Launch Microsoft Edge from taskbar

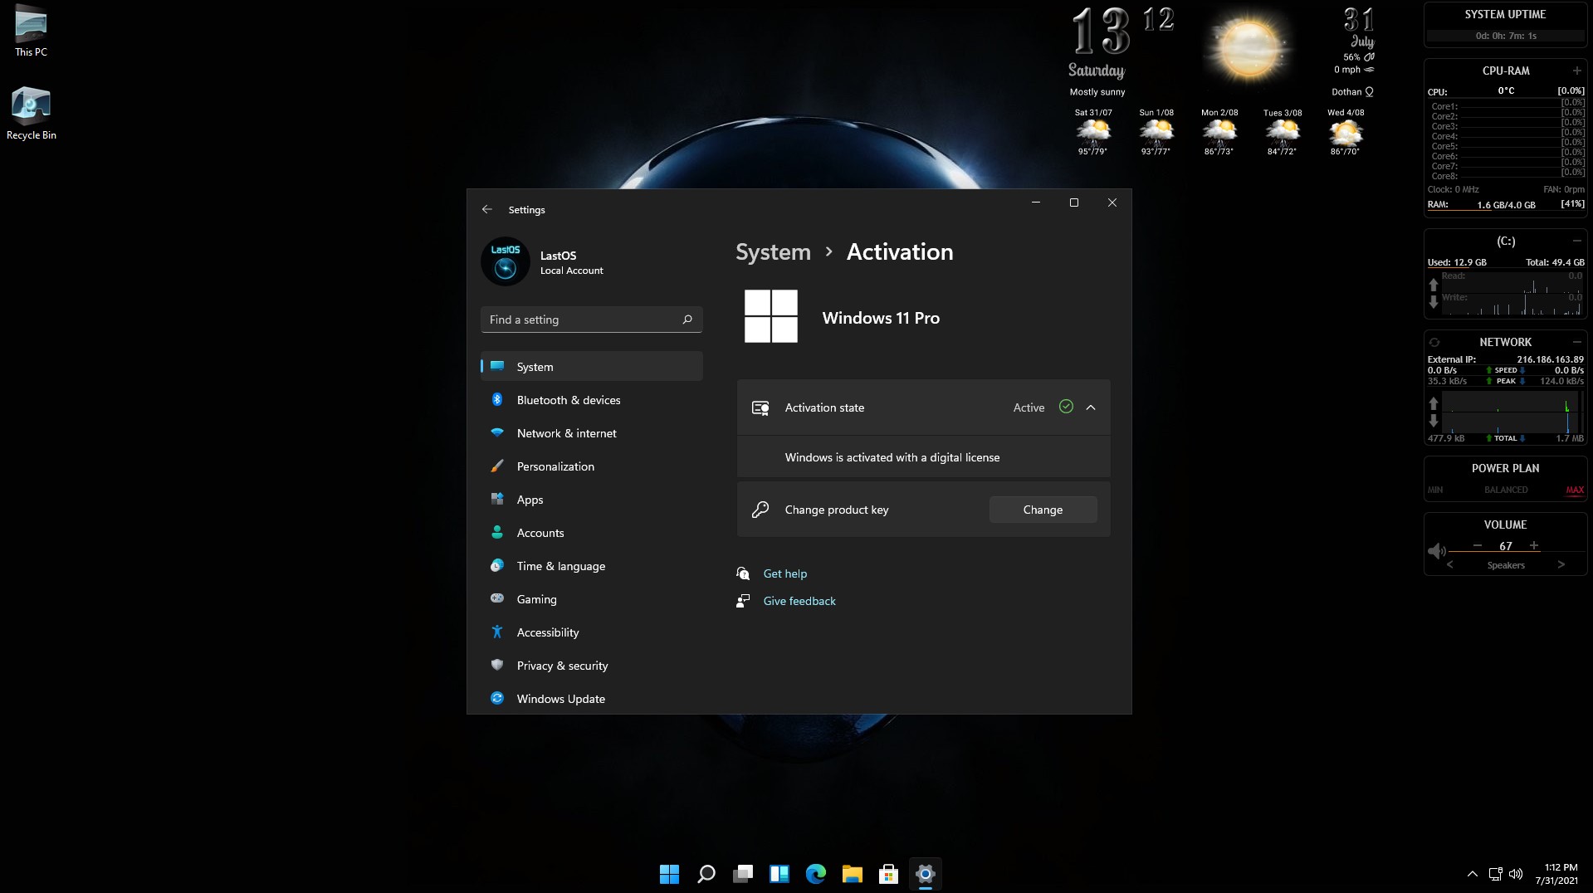coord(815,874)
